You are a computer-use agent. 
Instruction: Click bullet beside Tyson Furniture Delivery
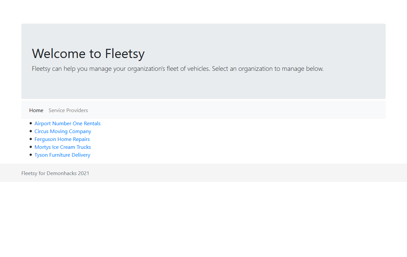[31, 155]
